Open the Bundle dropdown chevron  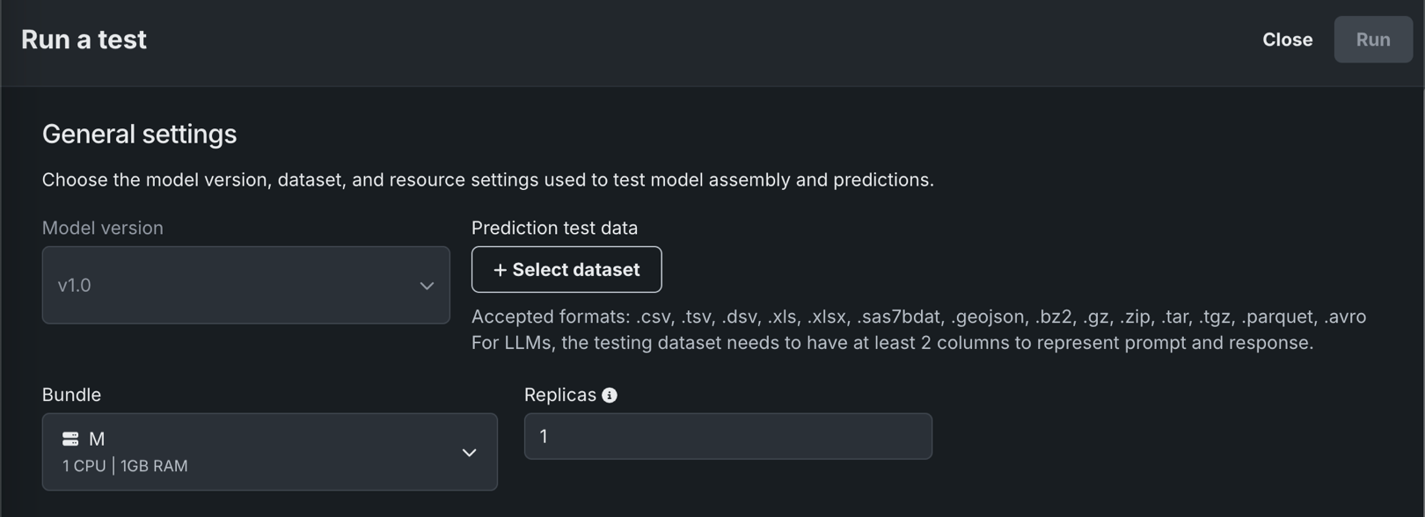click(469, 453)
